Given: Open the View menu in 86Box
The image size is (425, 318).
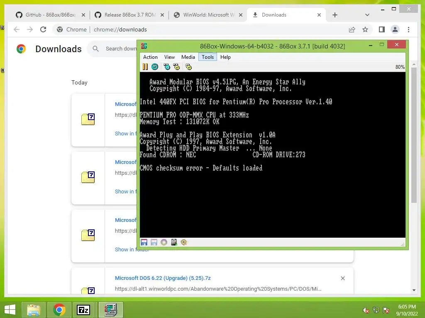Looking at the screenshot, I should click(169, 57).
